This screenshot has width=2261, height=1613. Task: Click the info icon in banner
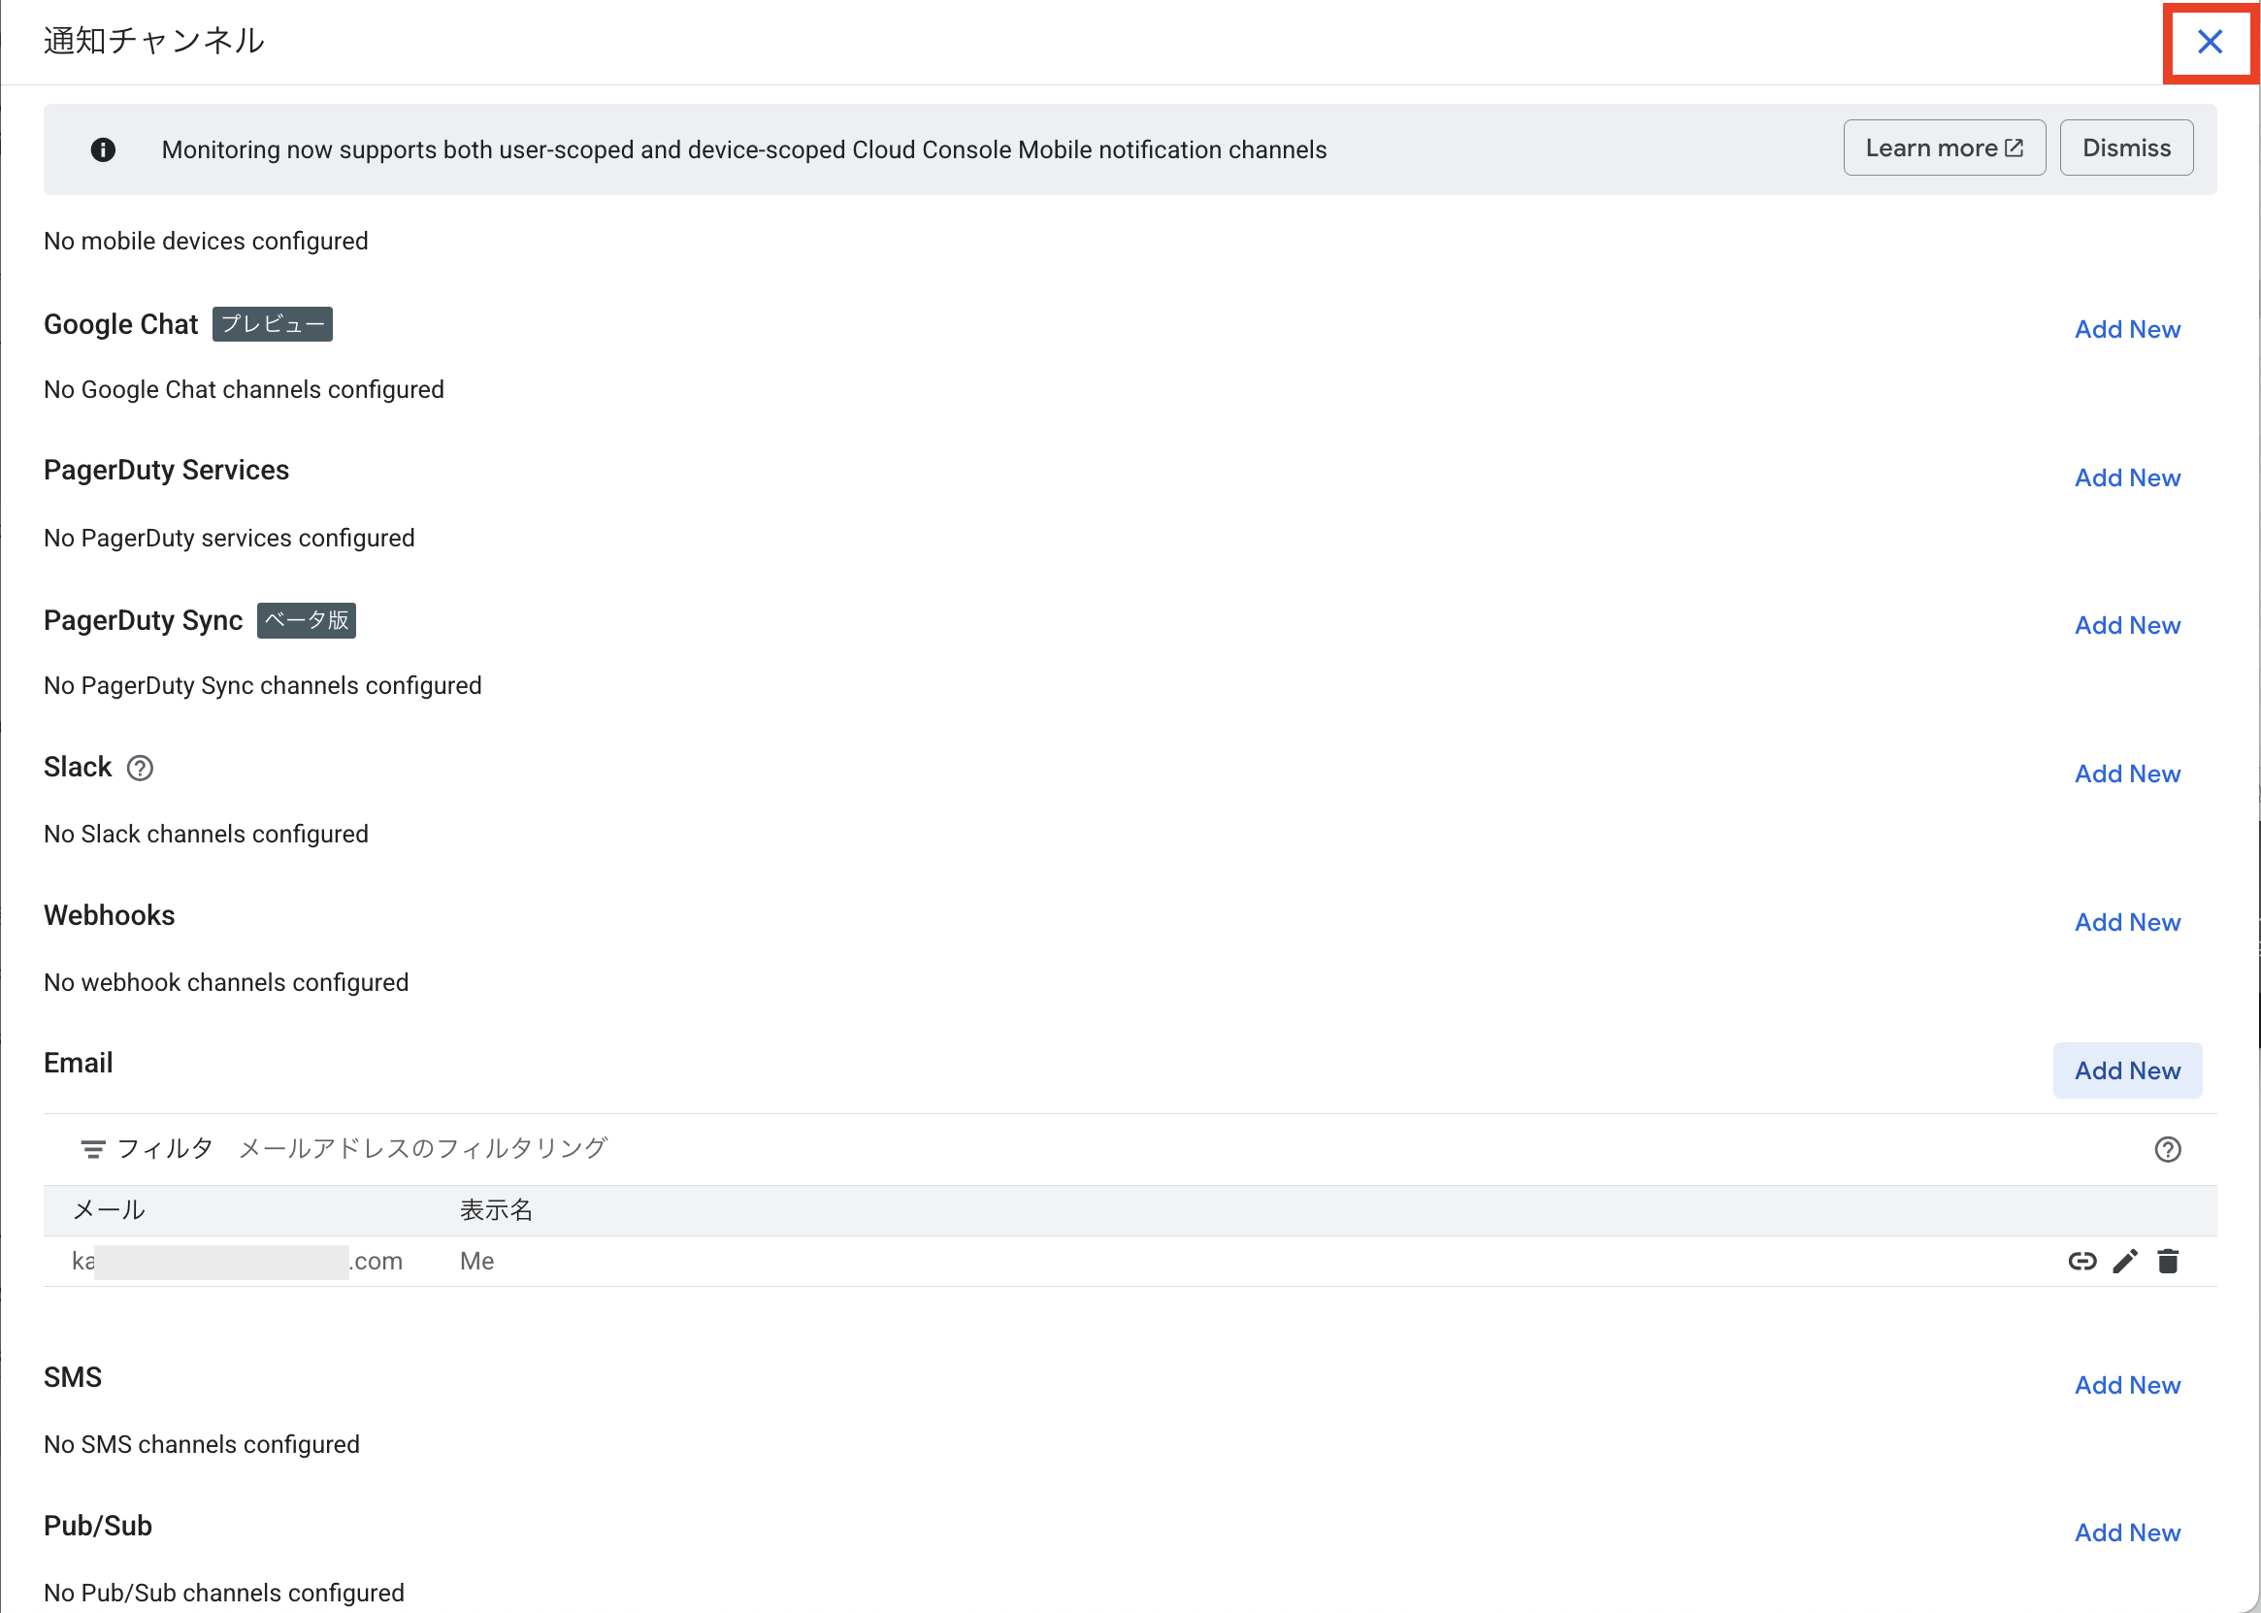[103, 149]
